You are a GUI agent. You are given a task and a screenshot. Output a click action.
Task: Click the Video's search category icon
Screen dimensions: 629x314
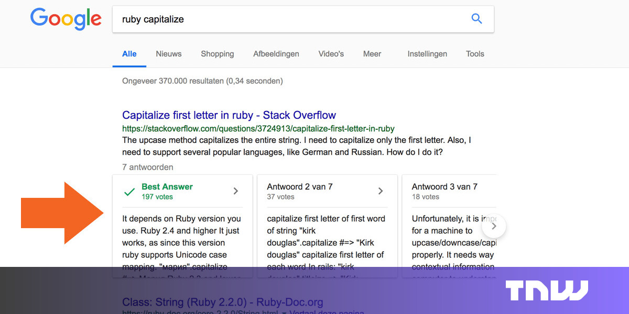[331, 54]
